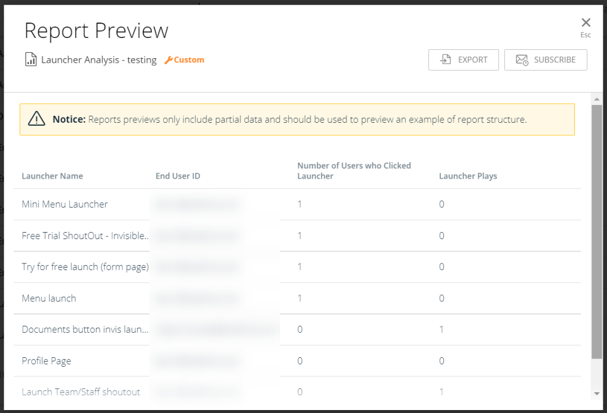Click the vertical scrollbar thumb

(597, 231)
